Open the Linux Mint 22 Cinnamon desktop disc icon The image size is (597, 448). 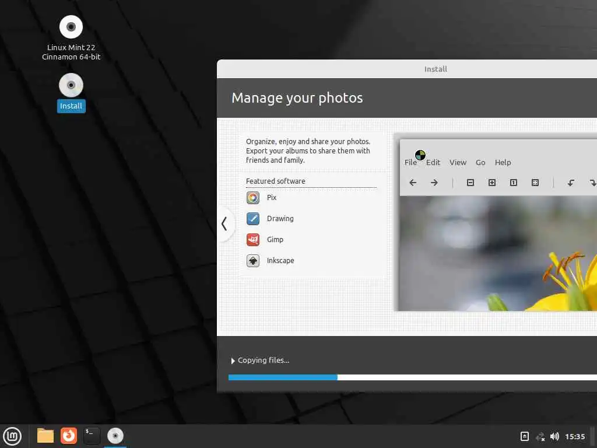[x=71, y=27]
